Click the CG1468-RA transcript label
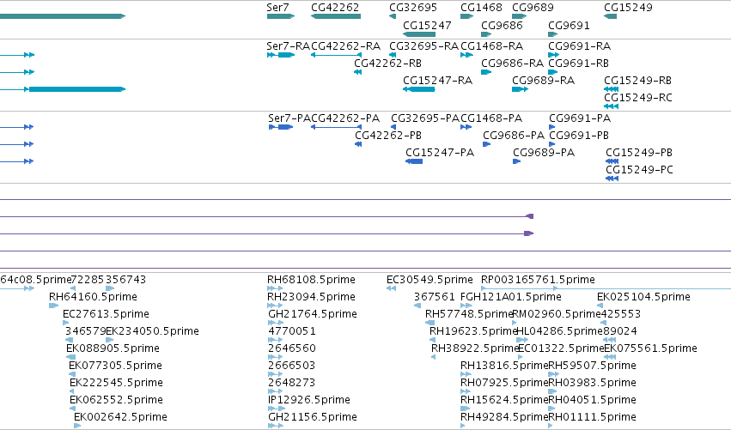Screen dimensions: 731x430 click(492, 46)
